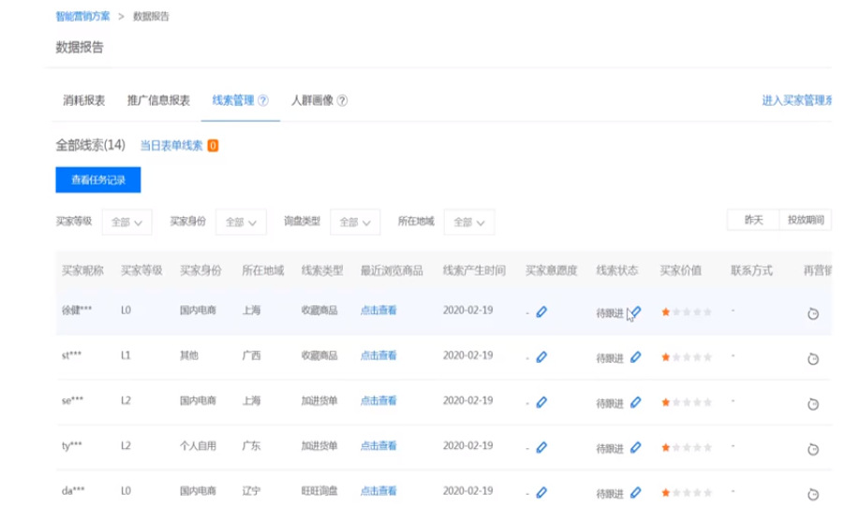Viewport: 860px width, 520px height.
Task: Click 点击查看 link for ty***
Action: (378, 446)
